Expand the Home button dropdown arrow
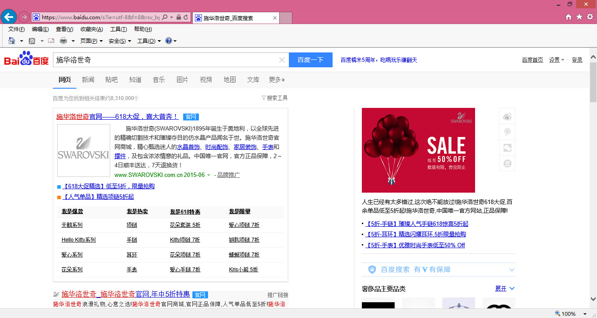Viewport: 597px width, 318px height. (21, 41)
